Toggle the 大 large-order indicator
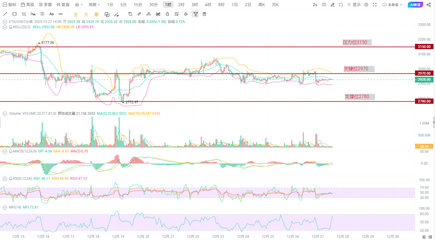This screenshot has height=241, width=435. pyautogui.click(x=86, y=14)
